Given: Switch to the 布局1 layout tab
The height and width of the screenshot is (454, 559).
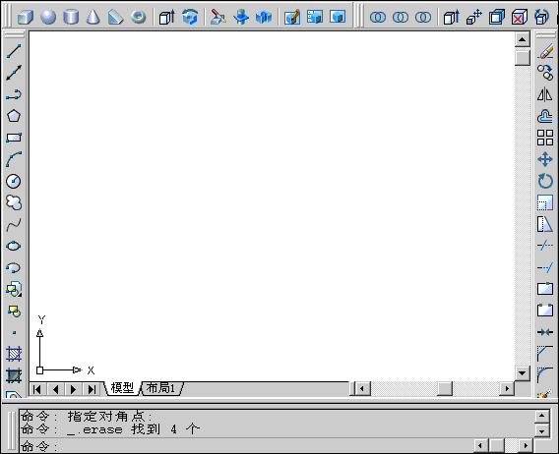Looking at the screenshot, I should click(161, 388).
